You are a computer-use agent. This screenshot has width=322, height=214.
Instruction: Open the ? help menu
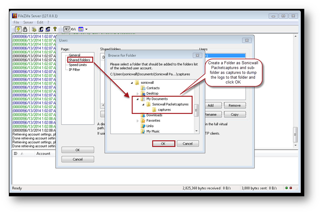[x=48, y=22]
